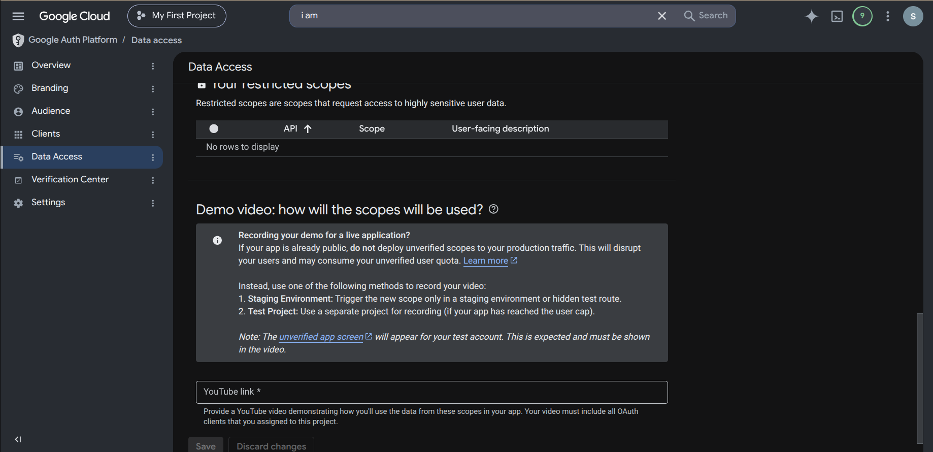Click the Data Access list-gear icon
The width and height of the screenshot is (933, 452).
pos(18,157)
